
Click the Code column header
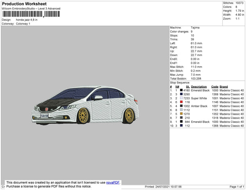coord(214,86)
